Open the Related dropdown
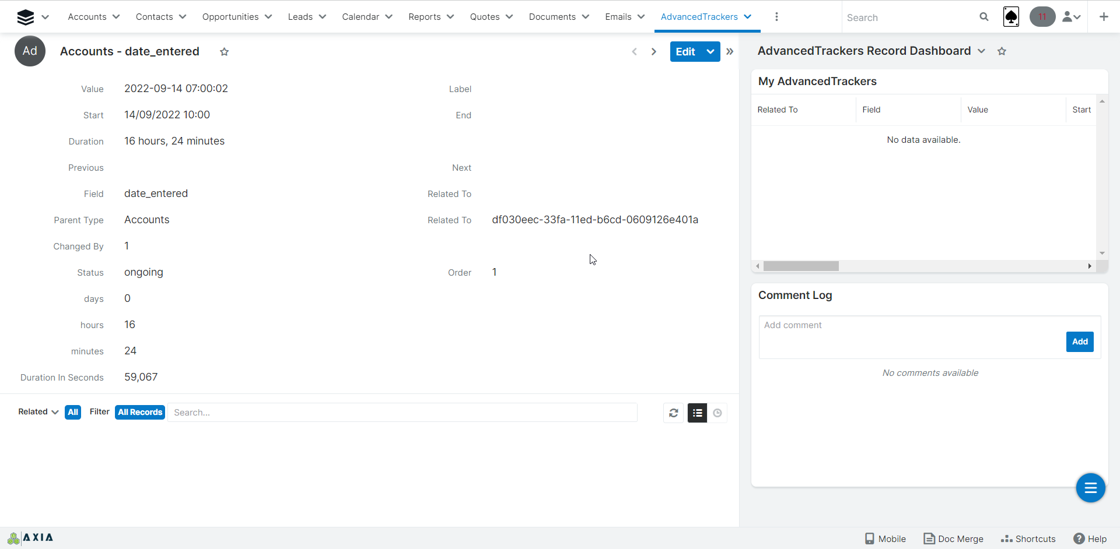The image size is (1120, 549). click(x=38, y=412)
